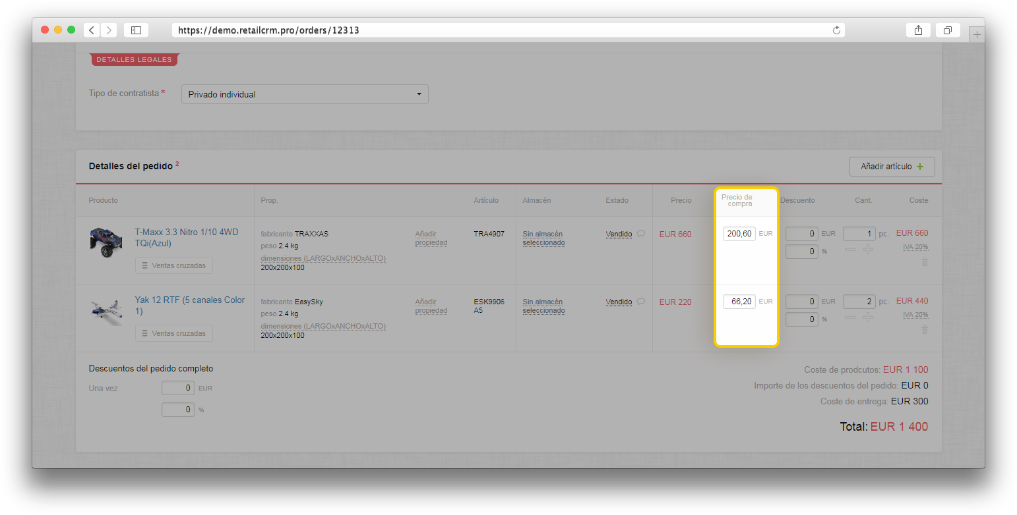Screen dimensions: 1017x515
Task: Click article code ESK9906 A5
Action: tap(489, 306)
